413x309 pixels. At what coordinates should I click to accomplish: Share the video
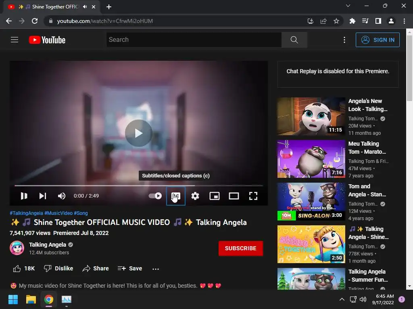pyautogui.click(x=96, y=268)
